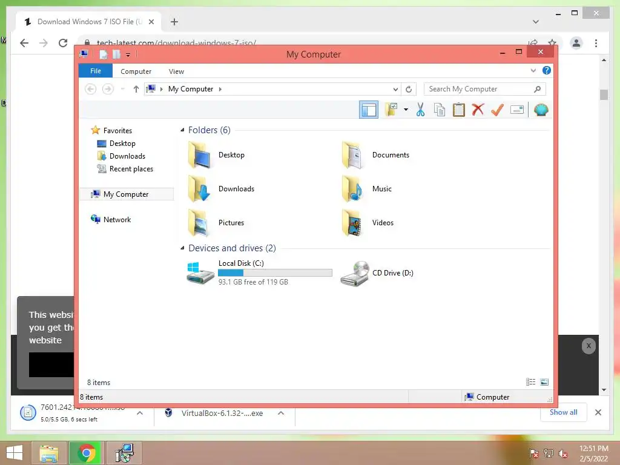Screen dimensions: 620x465
Task: Expand the ribbon with the chevron
Action: pyautogui.click(x=533, y=70)
